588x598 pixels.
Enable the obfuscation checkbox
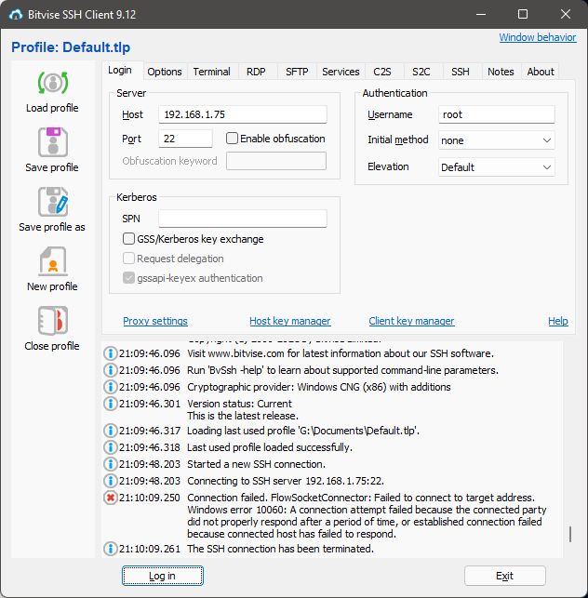pos(233,139)
